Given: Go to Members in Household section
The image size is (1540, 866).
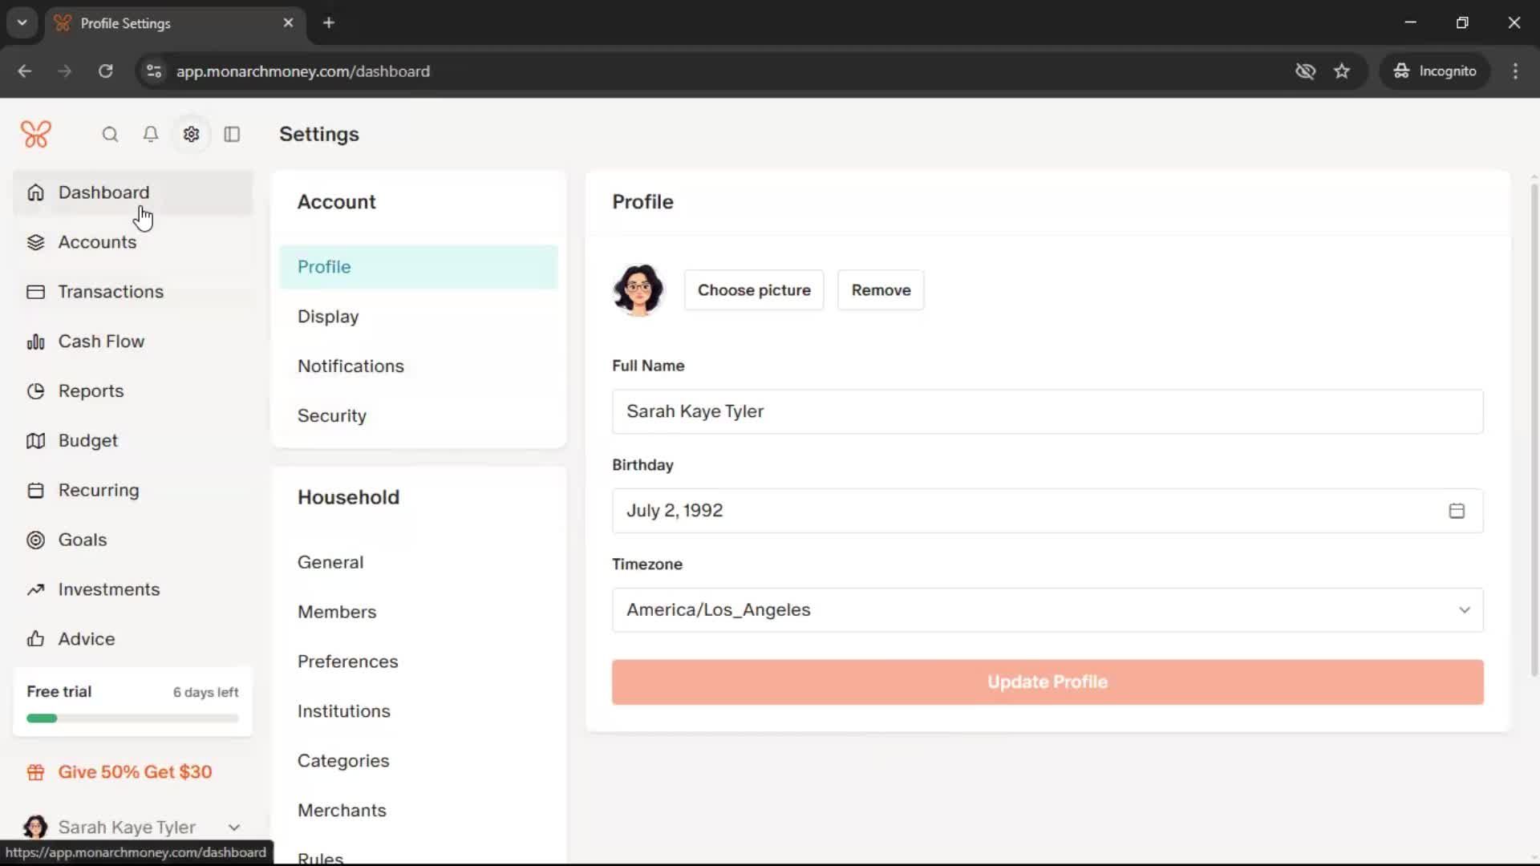Looking at the screenshot, I should (336, 612).
